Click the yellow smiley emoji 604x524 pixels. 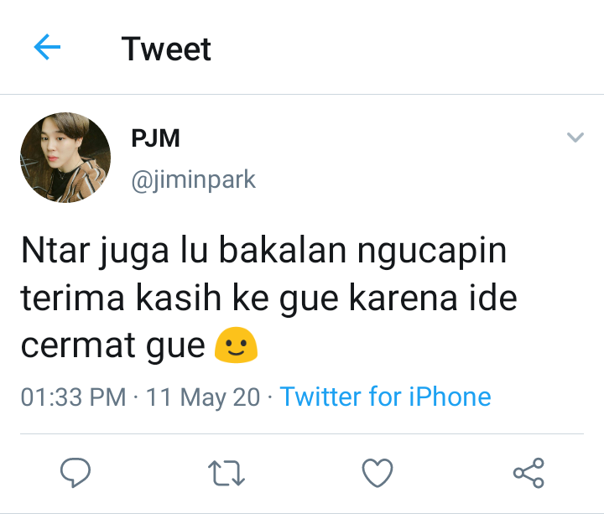[236, 345]
